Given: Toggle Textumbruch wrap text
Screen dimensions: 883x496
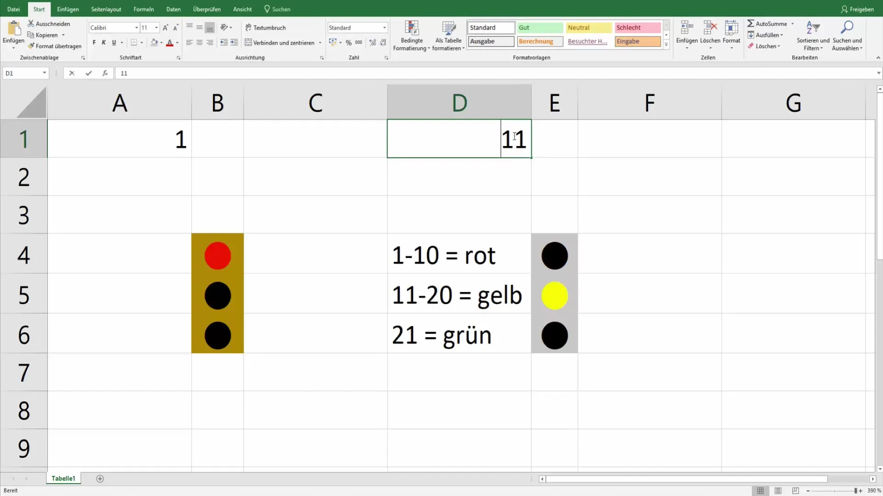Looking at the screenshot, I should pyautogui.click(x=265, y=28).
